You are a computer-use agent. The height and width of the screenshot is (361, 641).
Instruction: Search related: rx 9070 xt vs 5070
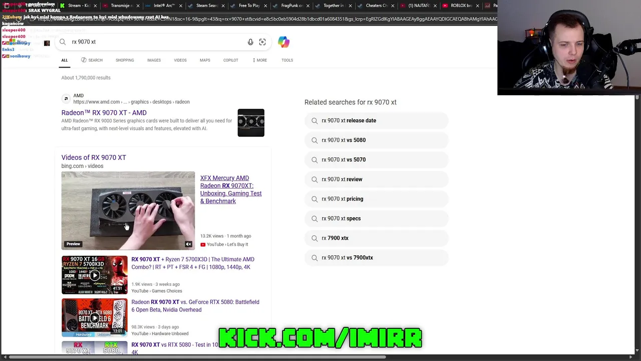click(377, 159)
